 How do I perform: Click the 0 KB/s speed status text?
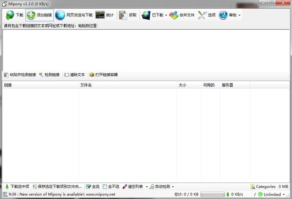pos(237,194)
